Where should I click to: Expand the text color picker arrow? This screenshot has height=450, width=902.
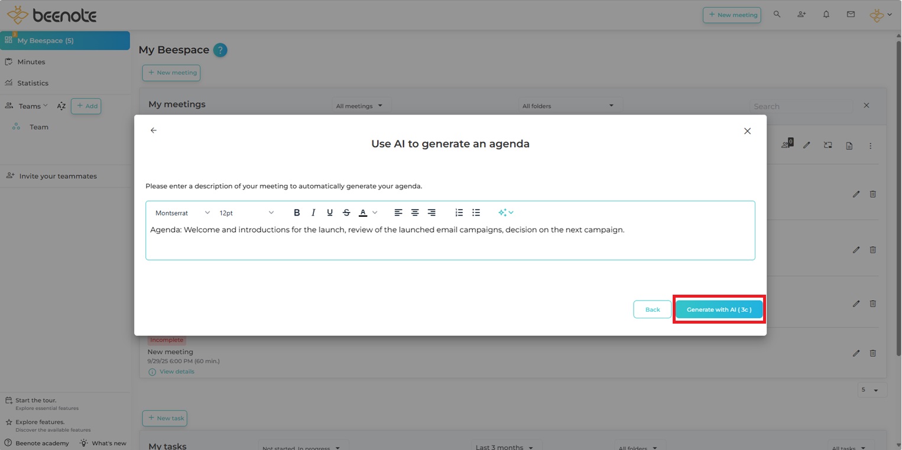click(375, 213)
